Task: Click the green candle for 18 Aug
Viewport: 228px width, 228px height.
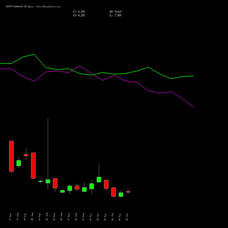Action: [x=19, y=163]
